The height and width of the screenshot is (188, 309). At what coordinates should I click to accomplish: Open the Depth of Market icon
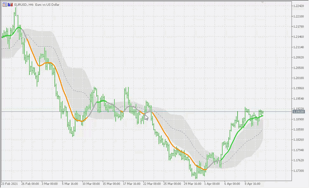point(5,4)
